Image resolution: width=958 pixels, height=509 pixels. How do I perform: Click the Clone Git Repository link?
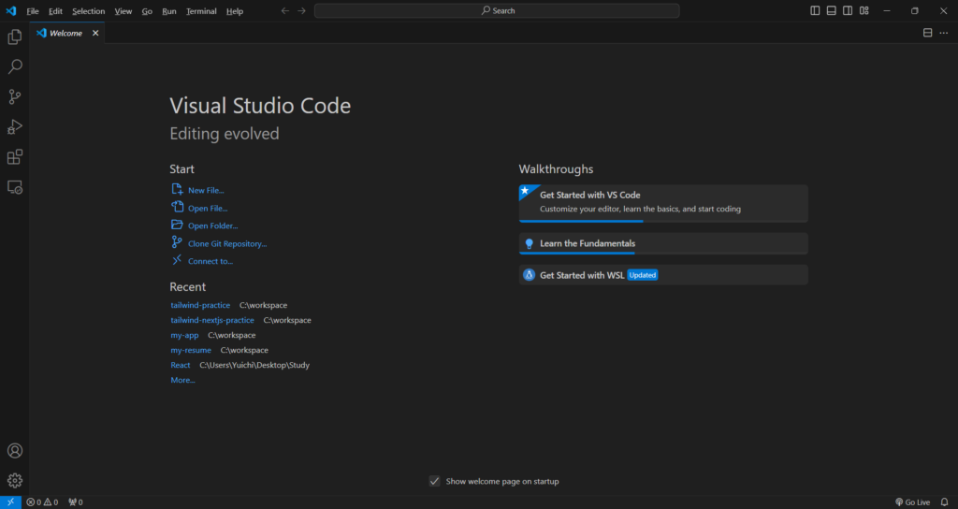(226, 243)
